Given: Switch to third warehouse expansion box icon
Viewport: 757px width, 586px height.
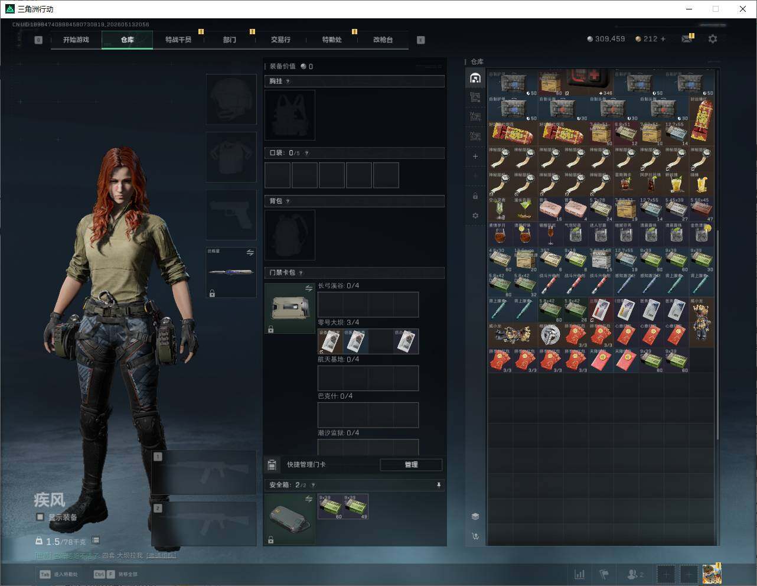Looking at the screenshot, I should click(475, 117).
